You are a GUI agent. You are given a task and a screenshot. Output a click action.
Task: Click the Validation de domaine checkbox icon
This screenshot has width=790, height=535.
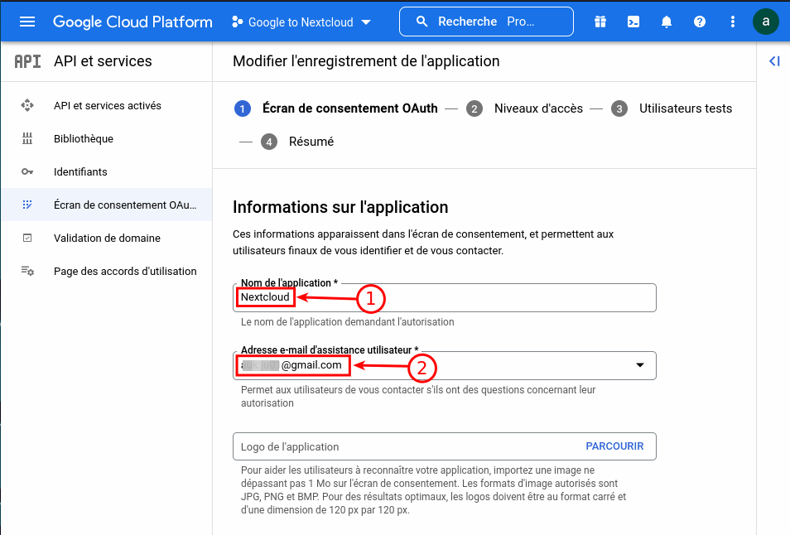tap(27, 238)
